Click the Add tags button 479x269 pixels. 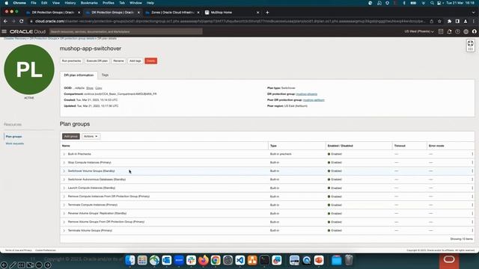(x=135, y=61)
